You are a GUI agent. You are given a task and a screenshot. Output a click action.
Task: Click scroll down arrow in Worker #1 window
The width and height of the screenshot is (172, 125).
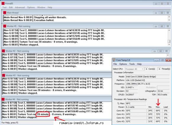pyautogui.click(x=169, y=45)
